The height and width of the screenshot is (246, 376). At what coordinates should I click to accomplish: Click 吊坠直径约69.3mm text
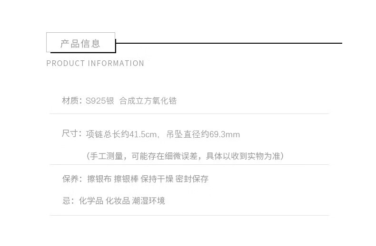click(203, 134)
